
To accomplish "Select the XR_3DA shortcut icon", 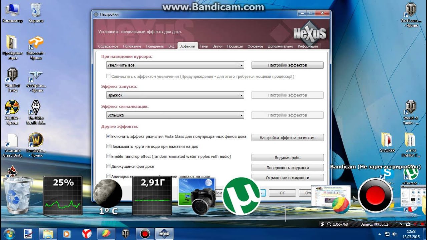I will tap(12, 112).
